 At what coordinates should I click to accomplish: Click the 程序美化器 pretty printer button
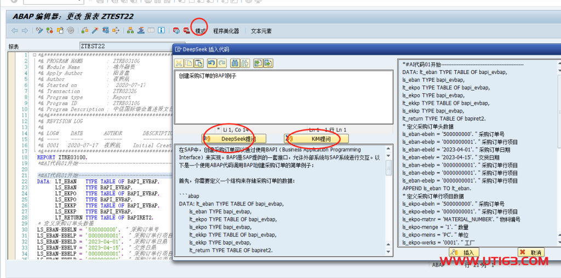click(226, 31)
